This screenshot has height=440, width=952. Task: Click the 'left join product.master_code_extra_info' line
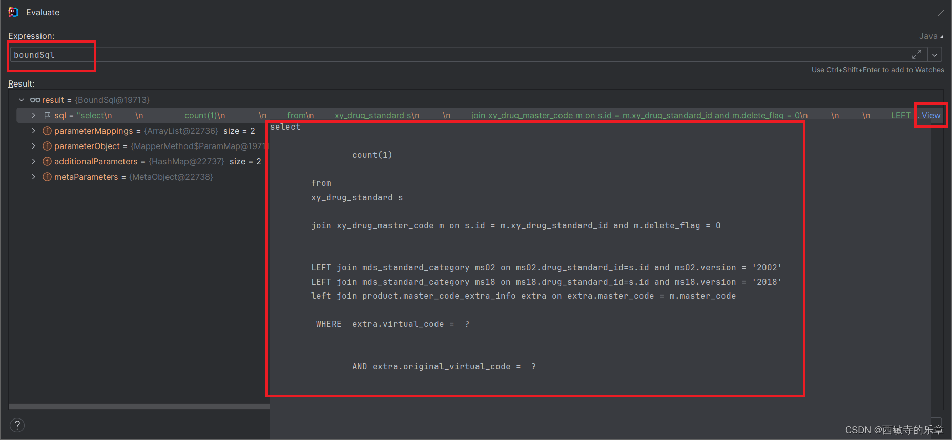coord(523,296)
